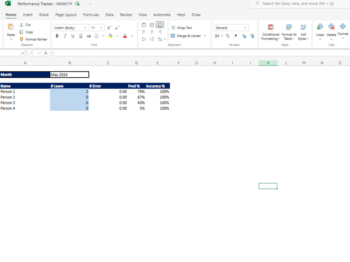Click the Copy icon
The image size is (350, 262).
click(21, 32)
